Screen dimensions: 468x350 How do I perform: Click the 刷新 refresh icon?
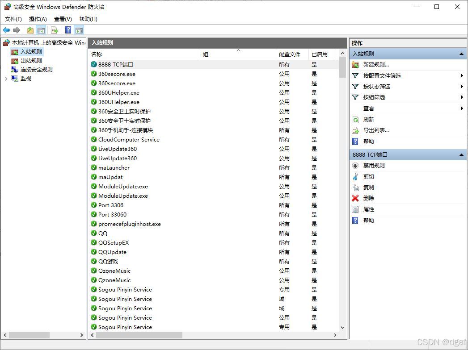click(355, 120)
